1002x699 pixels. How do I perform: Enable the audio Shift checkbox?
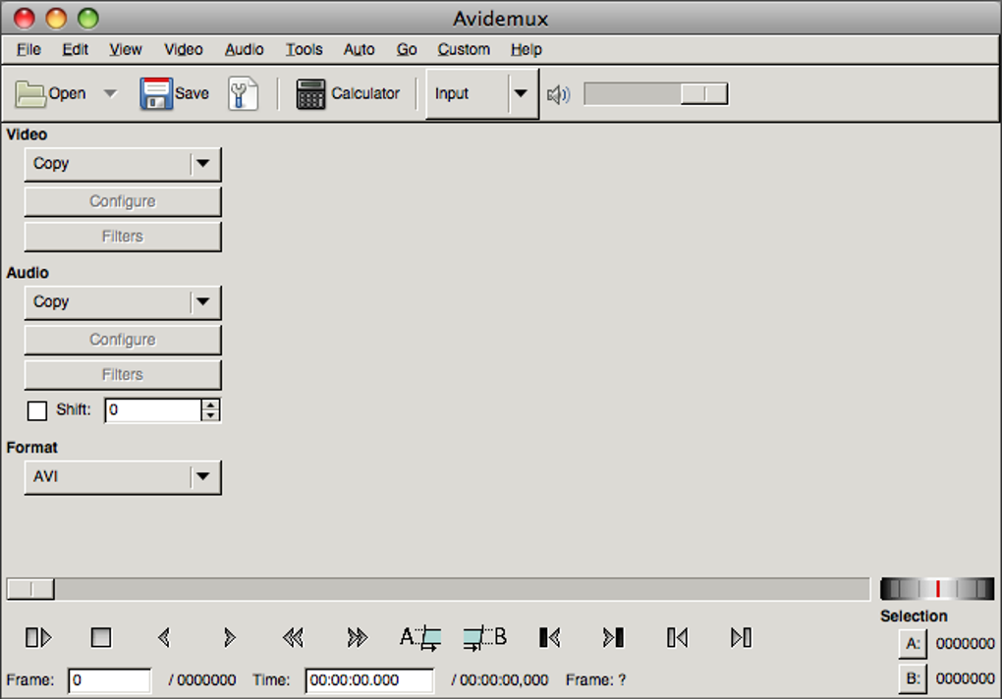coord(37,410)
